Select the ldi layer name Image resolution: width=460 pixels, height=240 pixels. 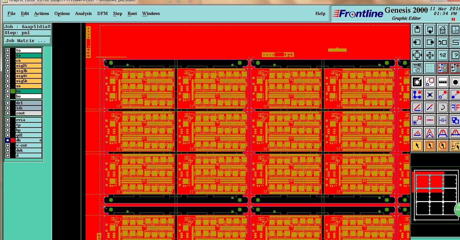tap(29, 108)
